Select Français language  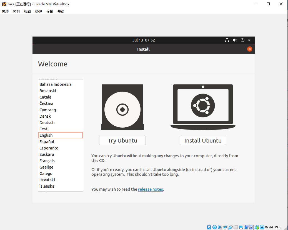click(x=61, y=161)
